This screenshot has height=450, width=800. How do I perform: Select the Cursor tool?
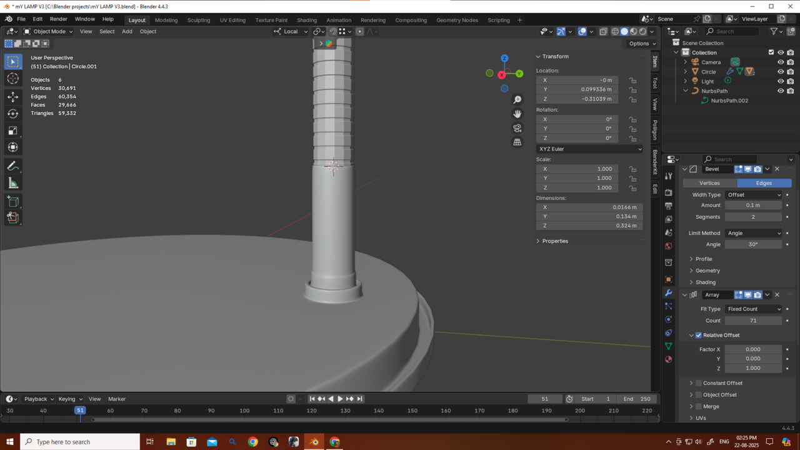coord(12,79)
